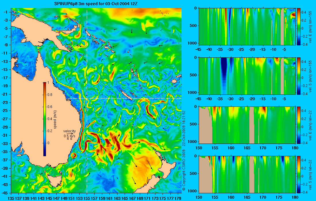
Task: Click the "0.8" value on speed color bar
Action: 50,95
